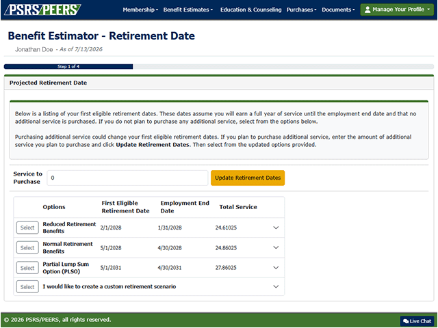Click the Options column header

click(x=54, y=207)
